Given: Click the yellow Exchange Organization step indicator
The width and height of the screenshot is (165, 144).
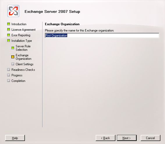Looking at the screenshot, I should pos(13,57).
